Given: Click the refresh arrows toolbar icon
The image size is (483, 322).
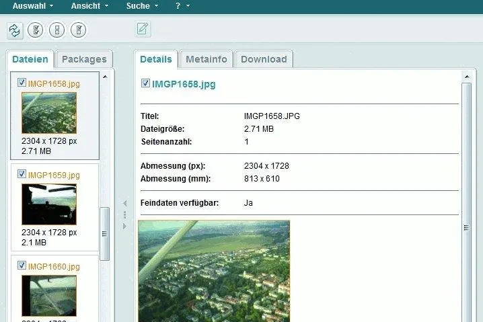Looking at the screenshot, I should (15, 30).
